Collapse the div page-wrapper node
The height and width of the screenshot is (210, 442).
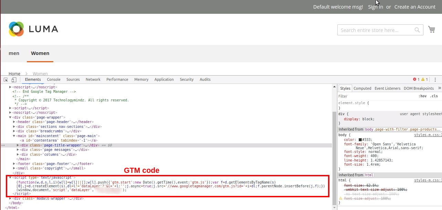point(10,117)
